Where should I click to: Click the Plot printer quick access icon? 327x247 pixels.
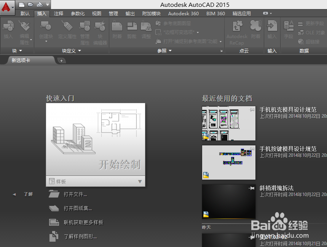pos(40,4)
